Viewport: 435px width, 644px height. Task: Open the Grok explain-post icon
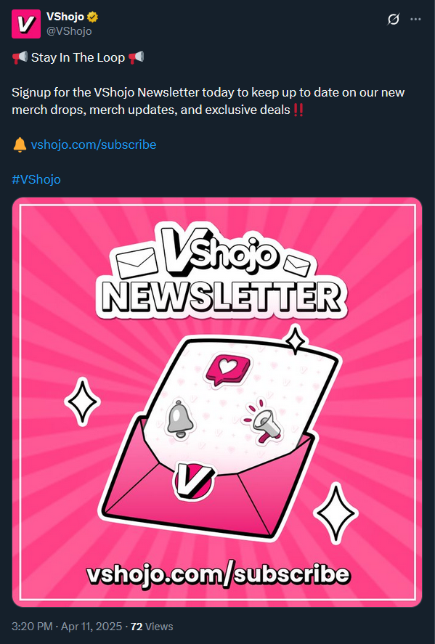(393, 20)
